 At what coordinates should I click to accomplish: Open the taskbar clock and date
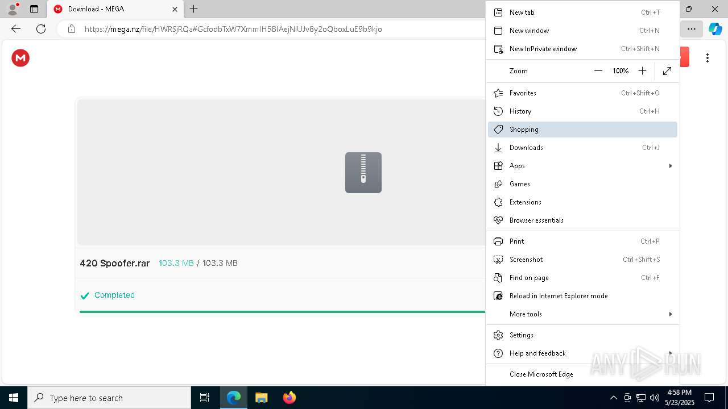[680, 398]
